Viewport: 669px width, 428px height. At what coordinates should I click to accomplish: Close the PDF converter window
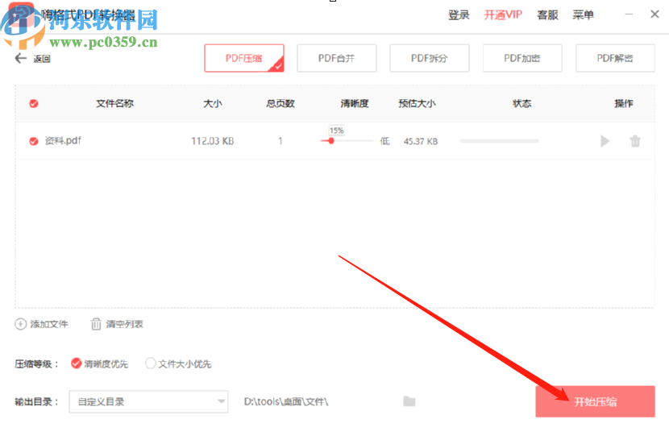pos(654,15)
